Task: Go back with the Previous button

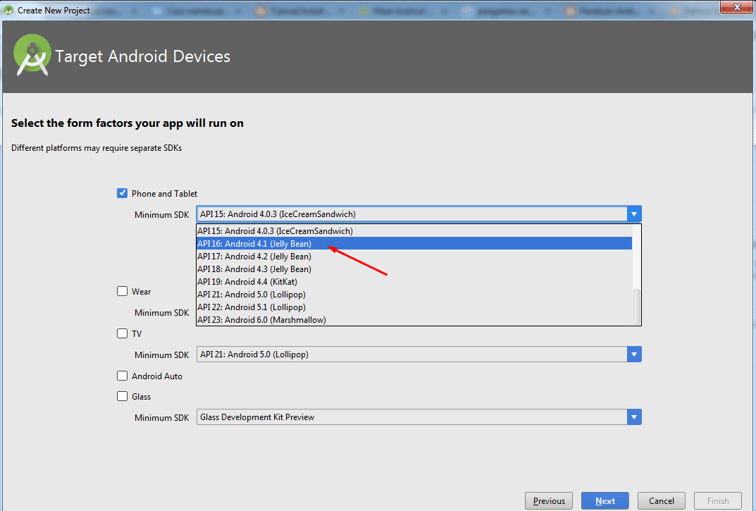Action: pyautogui.click(x=549, y=501)
